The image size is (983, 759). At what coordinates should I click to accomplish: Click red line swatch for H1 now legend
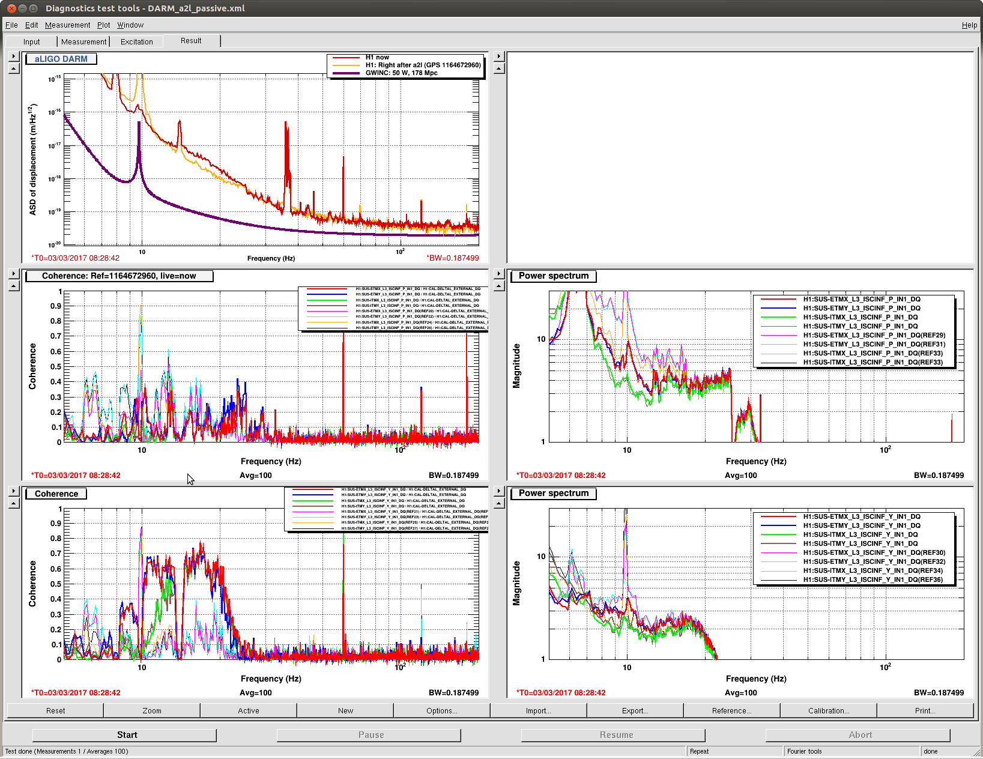pos(346,58)
